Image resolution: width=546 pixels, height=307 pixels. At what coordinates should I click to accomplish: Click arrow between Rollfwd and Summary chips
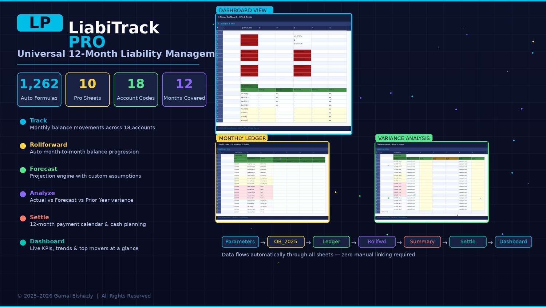tap(399, 243)
